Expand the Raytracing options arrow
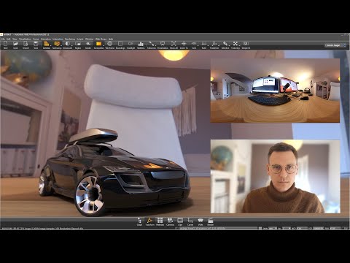 [61, 45]
